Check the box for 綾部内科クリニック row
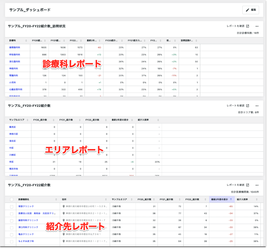 pyautogui.click(x=12, y=221)
